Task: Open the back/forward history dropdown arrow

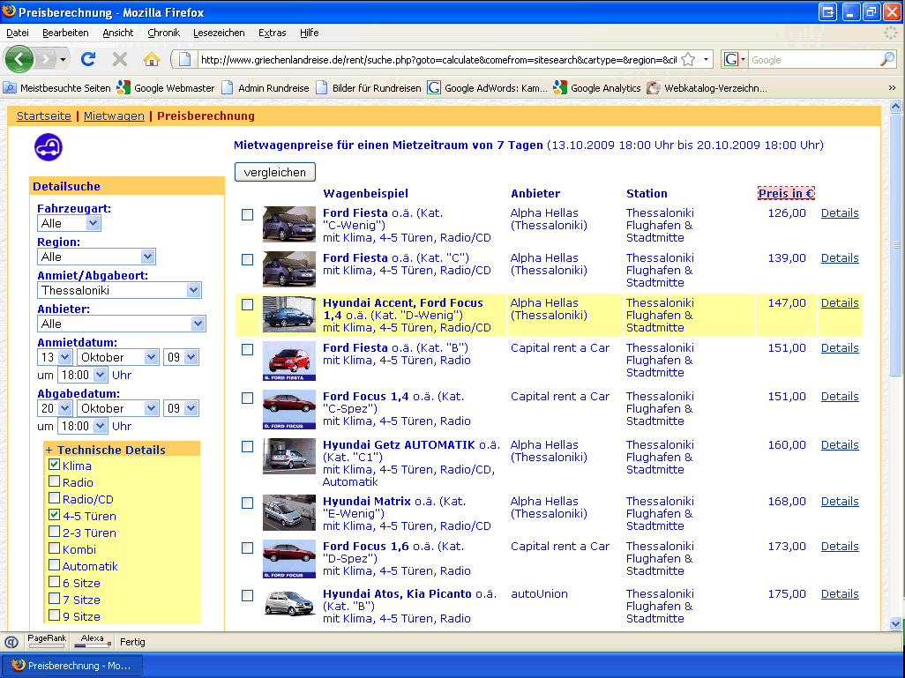Action: pyautogui.click(x=63, y=59)
